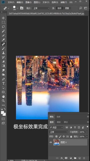90x161 pixels.
Task: Select the Magic Wand tool
Action: coord(3,31)
